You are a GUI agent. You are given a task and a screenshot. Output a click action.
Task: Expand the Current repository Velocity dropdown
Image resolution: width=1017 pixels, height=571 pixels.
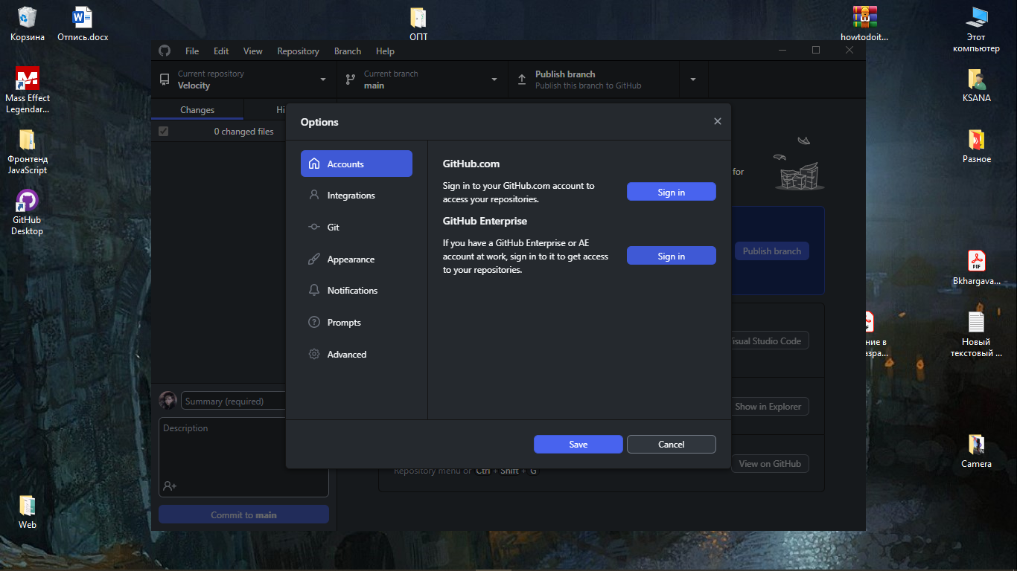point(243,80)
